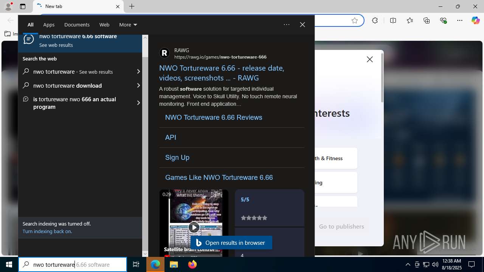
Task: Switch to Microsoft Edge on the taskbar
Action: pos(155,264)
